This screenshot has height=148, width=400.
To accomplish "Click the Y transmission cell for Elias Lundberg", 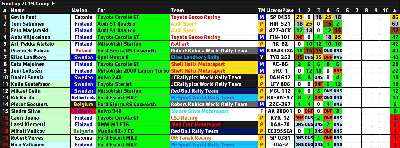I will [262, 57].
